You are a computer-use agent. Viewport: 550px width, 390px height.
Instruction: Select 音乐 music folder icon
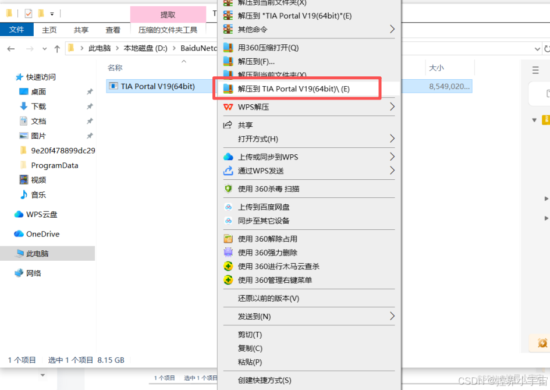click(x=23, y=194)
